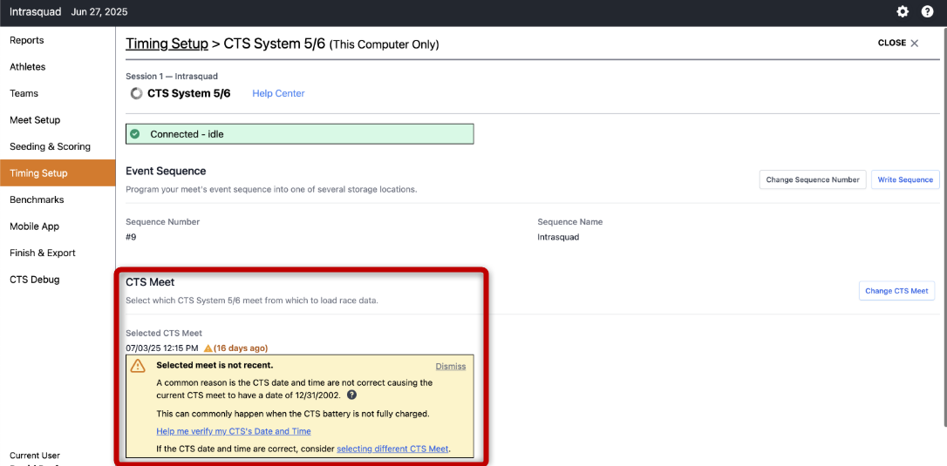Image resolution: width=947 pixels, height=466 pixels.
Task: Select the Timing Setup sidebar item
Action: tap(58, 173)
